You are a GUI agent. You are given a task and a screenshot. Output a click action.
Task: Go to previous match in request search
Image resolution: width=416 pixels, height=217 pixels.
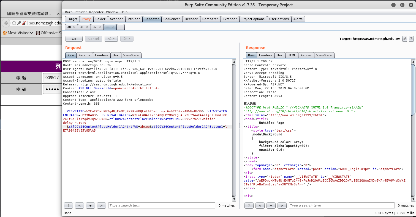79,205
